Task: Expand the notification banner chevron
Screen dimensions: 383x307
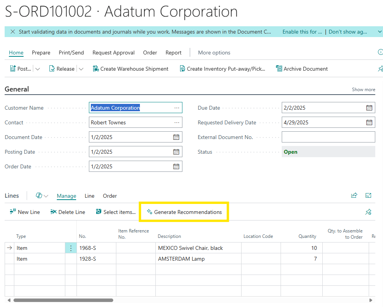Action: (x=380, y=32)
